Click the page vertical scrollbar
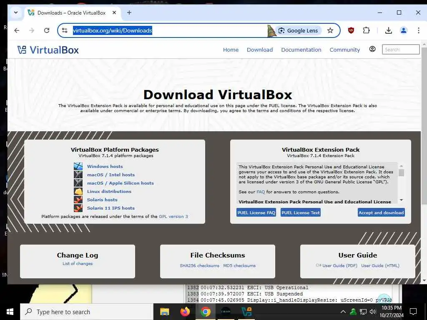 424,126
